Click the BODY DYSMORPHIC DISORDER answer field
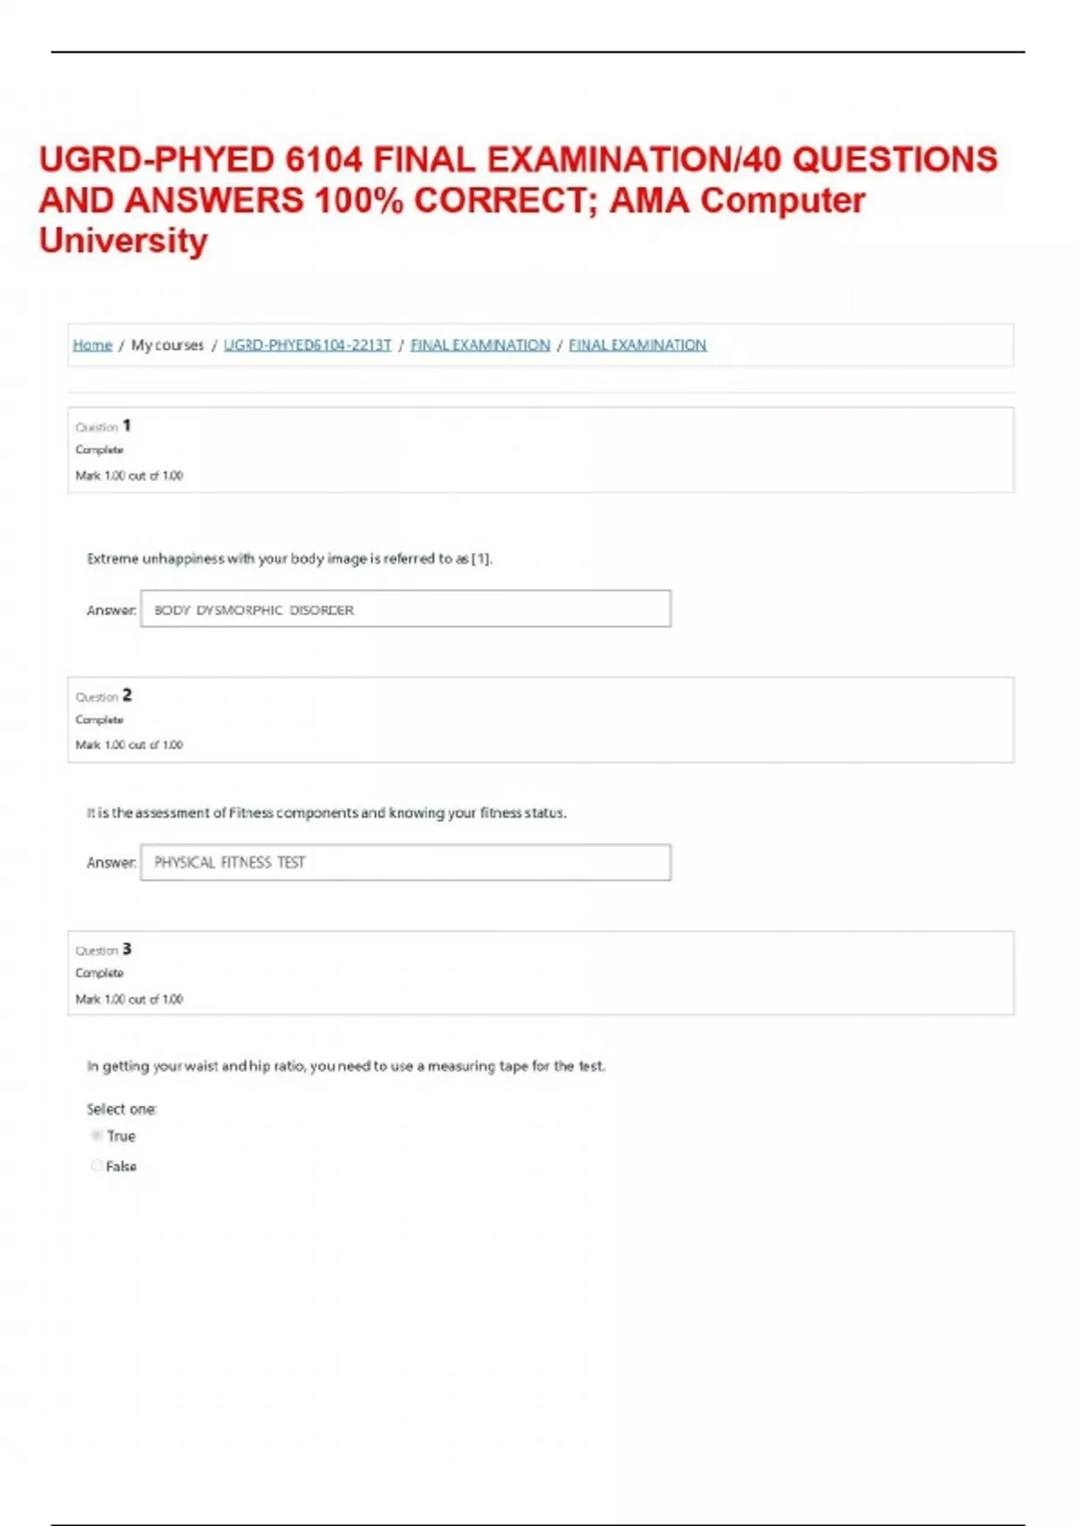Image resolution: width=1077 pixels, height=1526 pixels. tap(404, 608)
